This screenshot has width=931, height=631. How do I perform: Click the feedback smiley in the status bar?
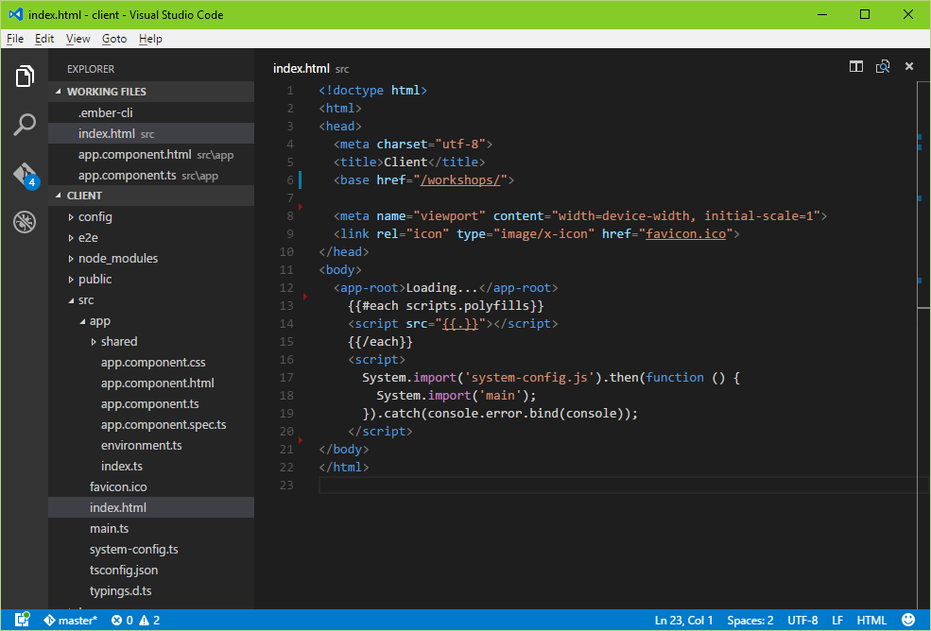coord(908,620)
